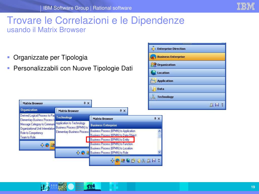Viewport: 259px width, 194px height.
Task: Open 'Application to Technology' in Technology panel
Action: (71, 123)
